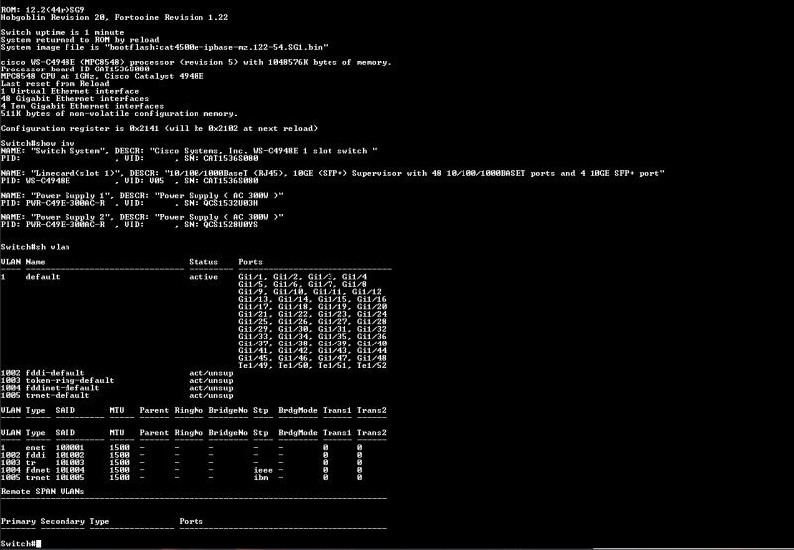
Task: Click the Switch# prompt cursor at bottom
Action: point(38,544)
